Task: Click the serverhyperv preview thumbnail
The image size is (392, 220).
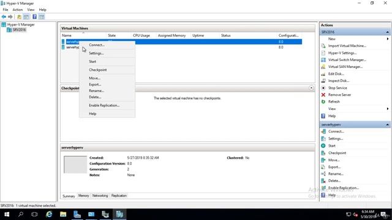Action: click(75, 164)
